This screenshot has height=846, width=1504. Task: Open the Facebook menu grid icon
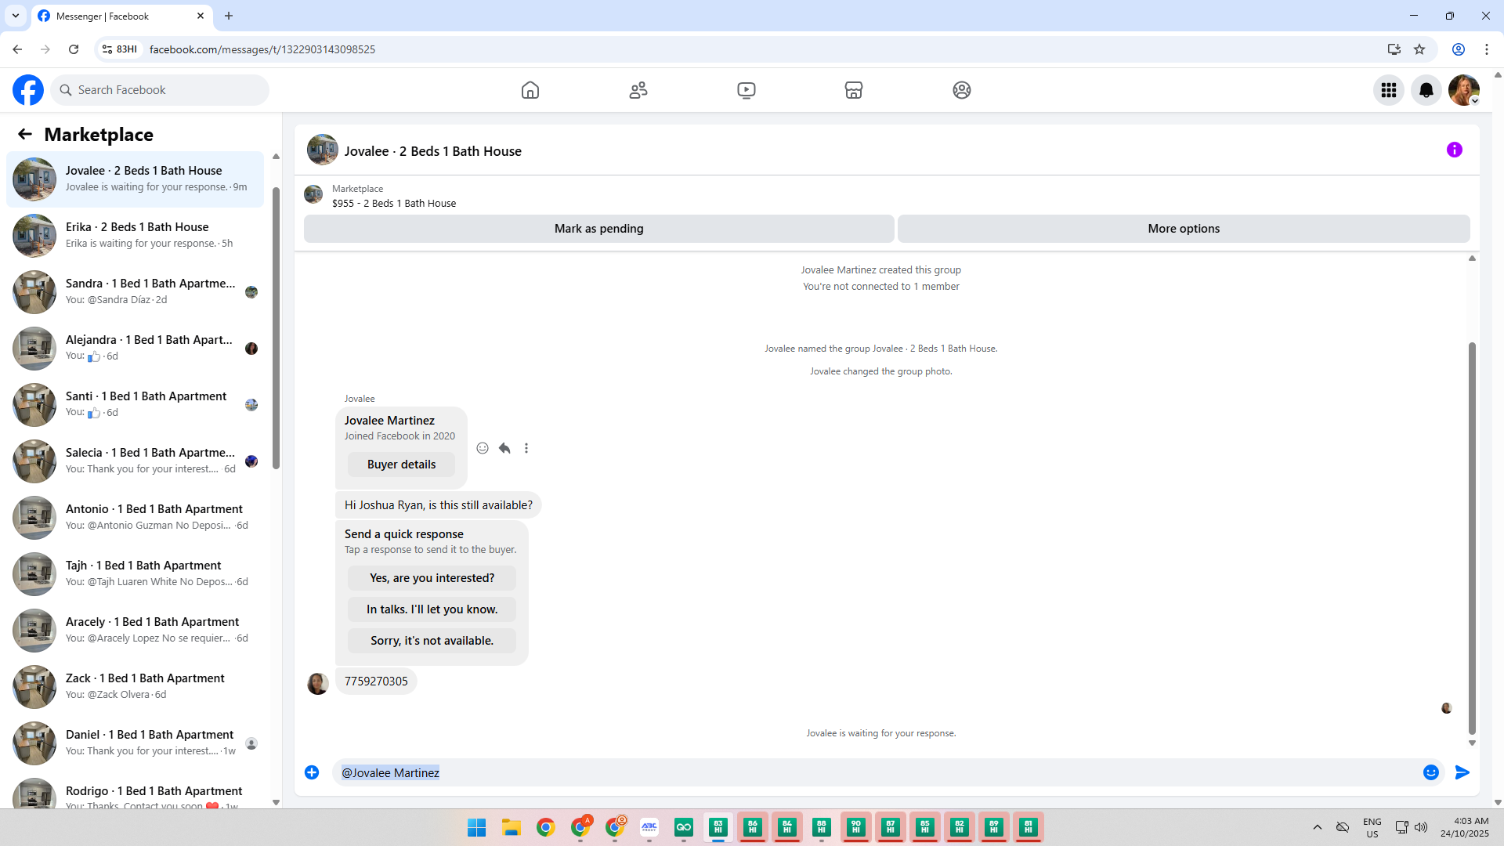(1389, 90)
